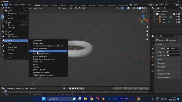Jump to the timeline start frame
This screenshot has height=102, width=182.
click(x=70, y=88)
